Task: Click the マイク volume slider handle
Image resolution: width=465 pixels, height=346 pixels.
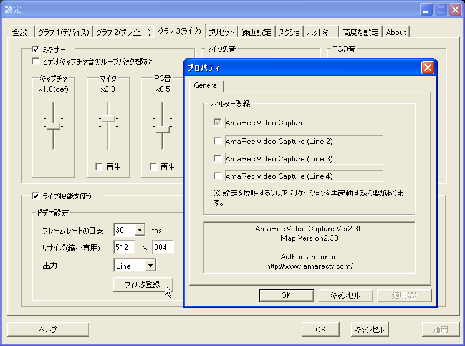Action: click(x=108, y=118)
